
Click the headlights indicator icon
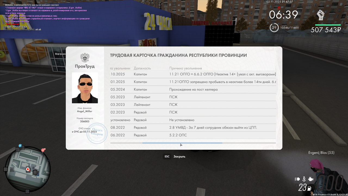click(297, 179)
